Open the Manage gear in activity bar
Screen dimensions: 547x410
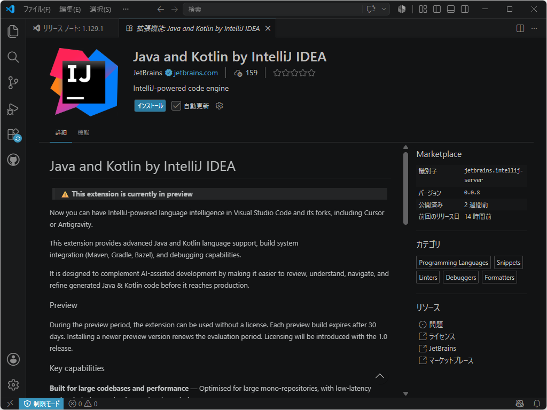(13, 385)
